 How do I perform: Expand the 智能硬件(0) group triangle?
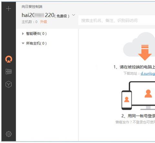(x=23, y=34)
